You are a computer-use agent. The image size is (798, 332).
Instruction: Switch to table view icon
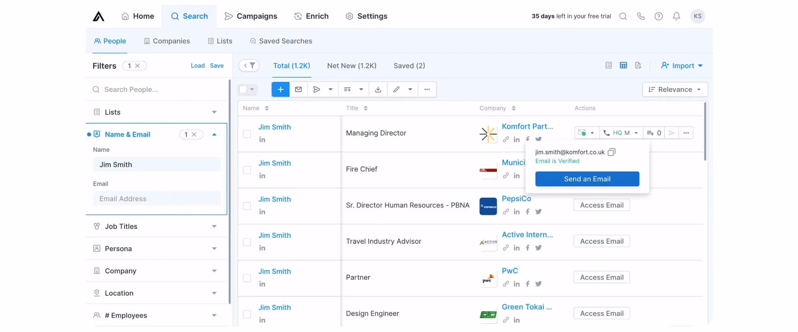point(623,65)
